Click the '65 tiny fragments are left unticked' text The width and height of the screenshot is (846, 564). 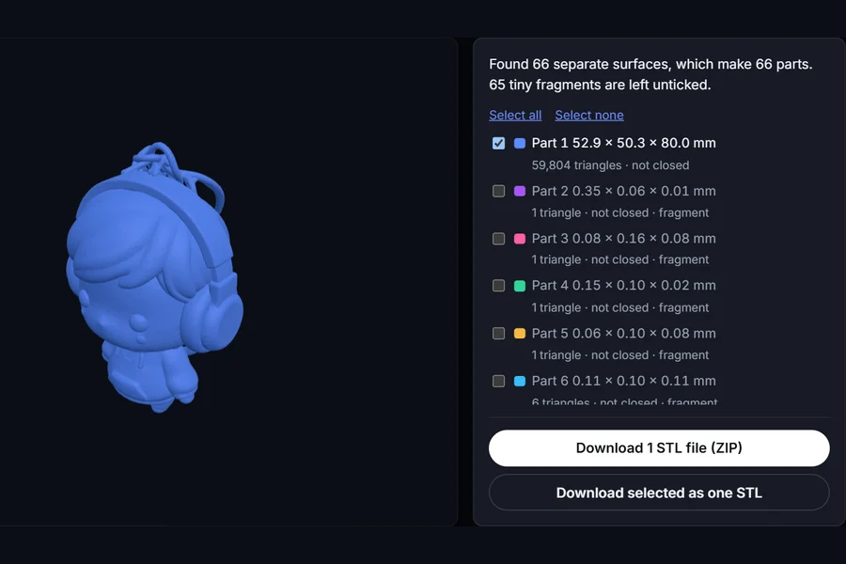(x=600, y=85)
